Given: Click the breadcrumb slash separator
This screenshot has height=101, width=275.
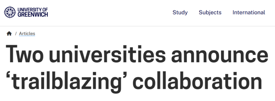Looking at the screenshot, I should point(16,34).
